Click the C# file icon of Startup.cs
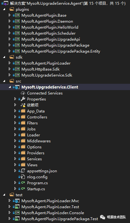Image resolution: width=130 pixels, height=223 pixels. click(23, 189)
